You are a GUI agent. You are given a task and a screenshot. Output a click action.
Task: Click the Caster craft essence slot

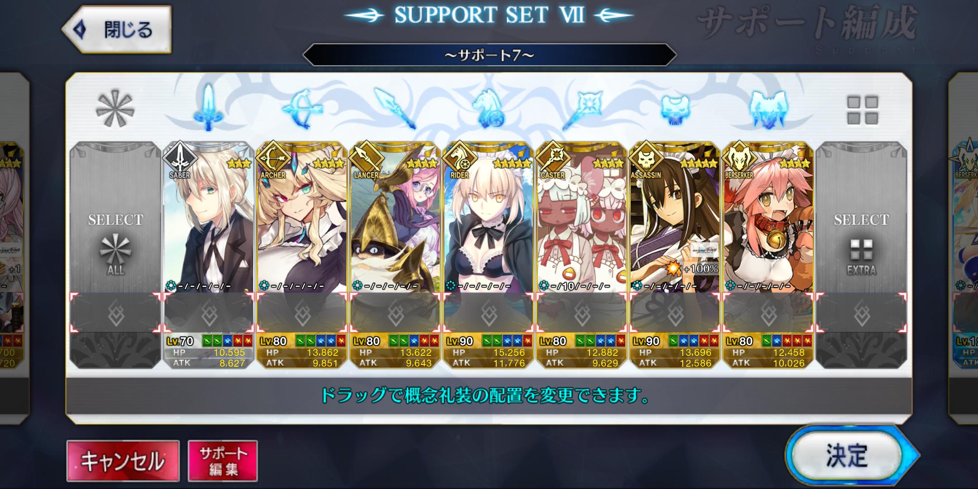pyautogui.click(x=582, y=312)
